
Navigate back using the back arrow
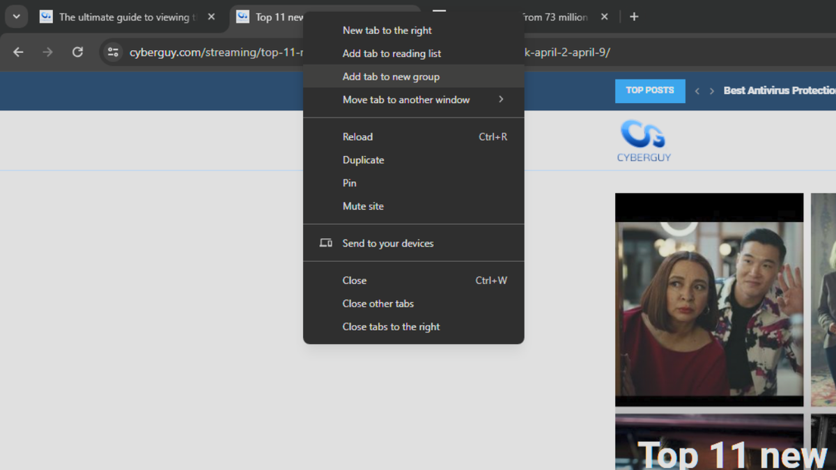tap(17, 52)
